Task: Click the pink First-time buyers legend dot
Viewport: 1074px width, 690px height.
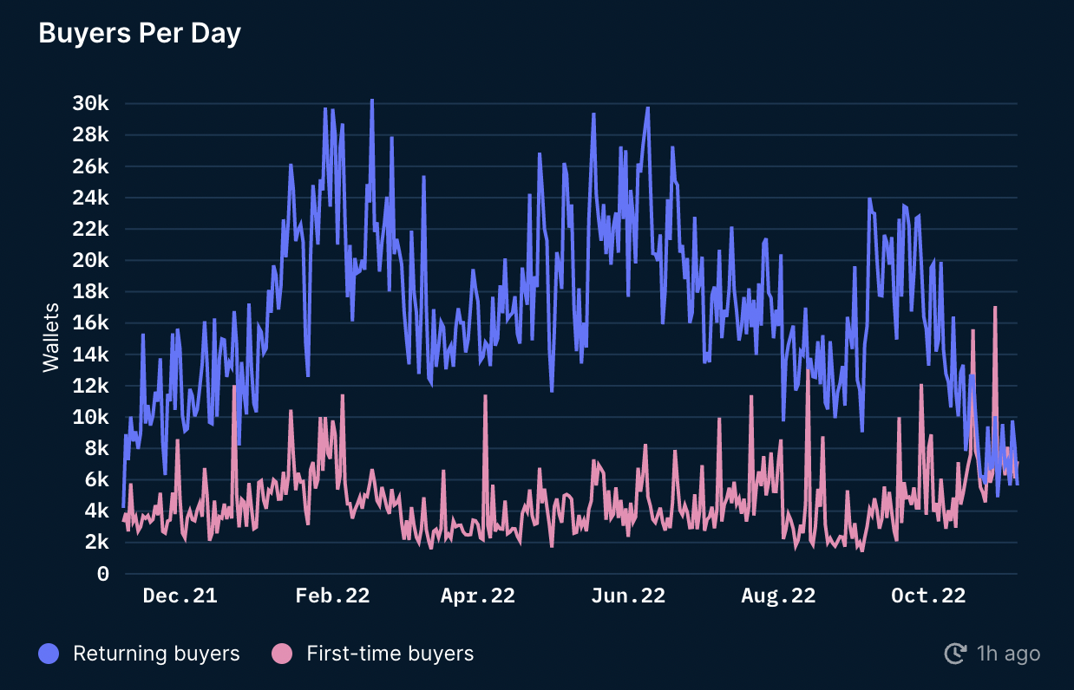Action: pos(283,654)
